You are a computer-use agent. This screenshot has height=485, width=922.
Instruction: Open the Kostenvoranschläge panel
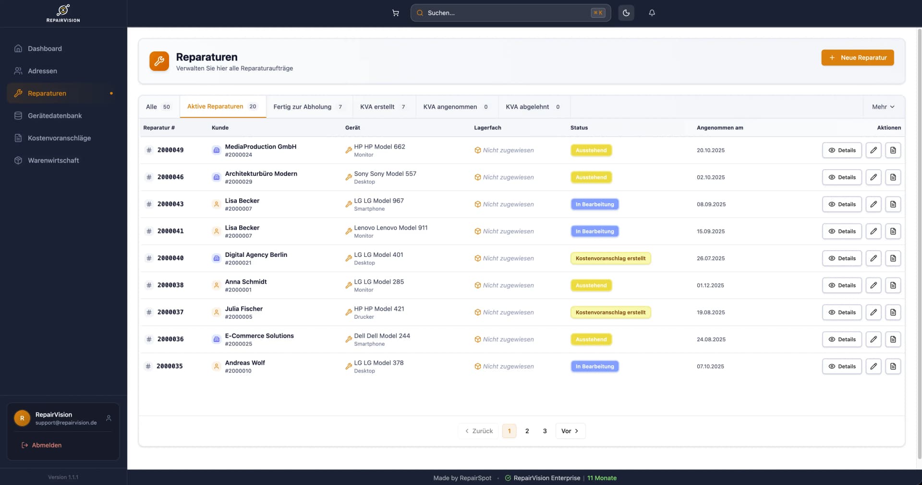coord(59,138)
